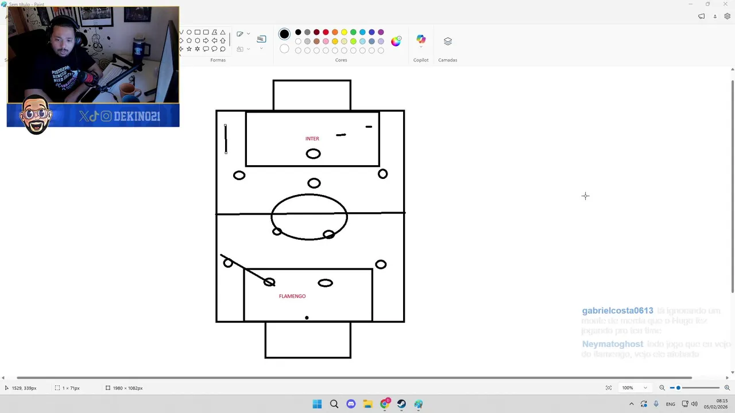Screen dimensions: 735x413
Task: Pick the red color swatch
Action: [326, 32]
